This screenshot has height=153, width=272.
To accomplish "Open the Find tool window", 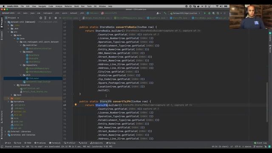I will pyautogui.click(x=17, y=143).
